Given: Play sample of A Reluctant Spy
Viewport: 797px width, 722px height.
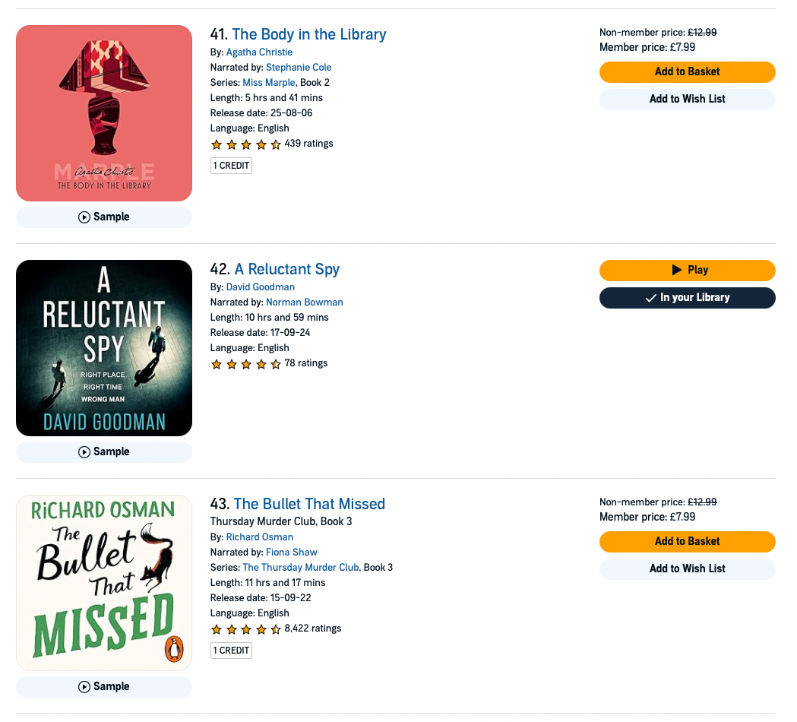Looking at the screenshot, I should coord(103,452).
